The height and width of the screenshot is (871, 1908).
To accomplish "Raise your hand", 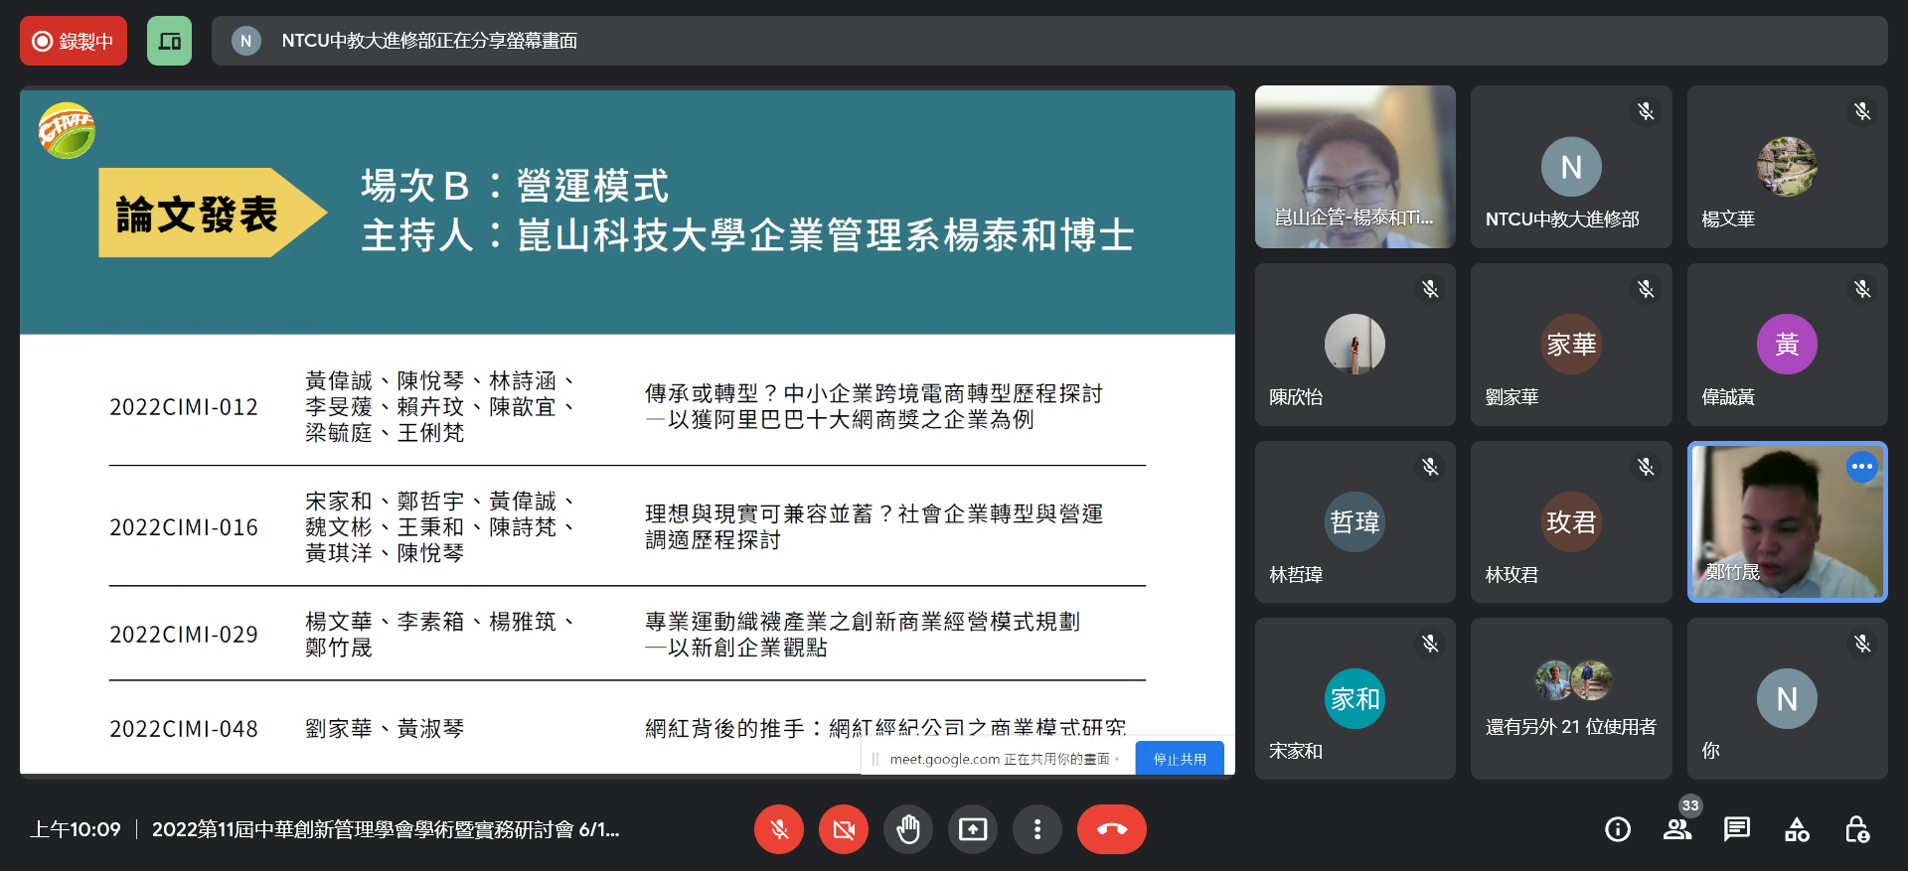I will click(x=908, y=829).
